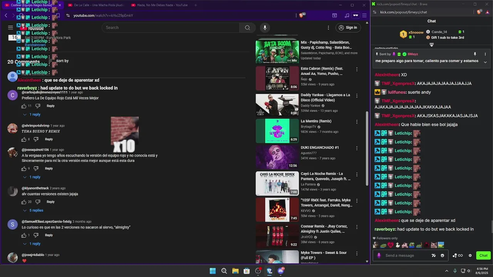Screen dimensions: 493x277
Task: Click the YouTube Sign in button
Action: coord(348,28)
